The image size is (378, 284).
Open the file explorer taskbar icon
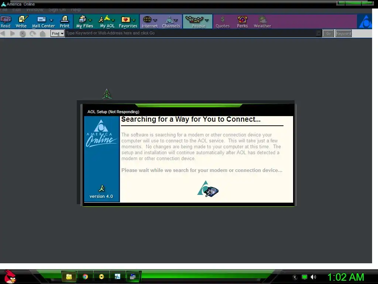[69, 277]
